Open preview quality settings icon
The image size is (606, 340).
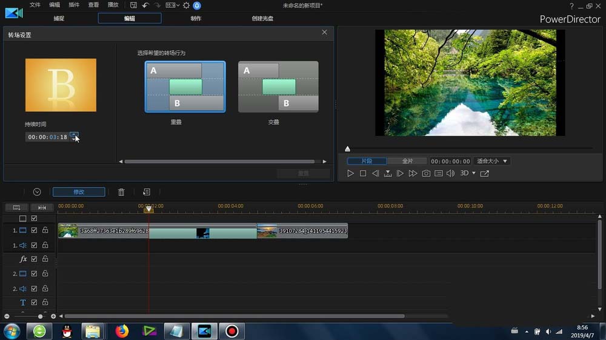439,173
